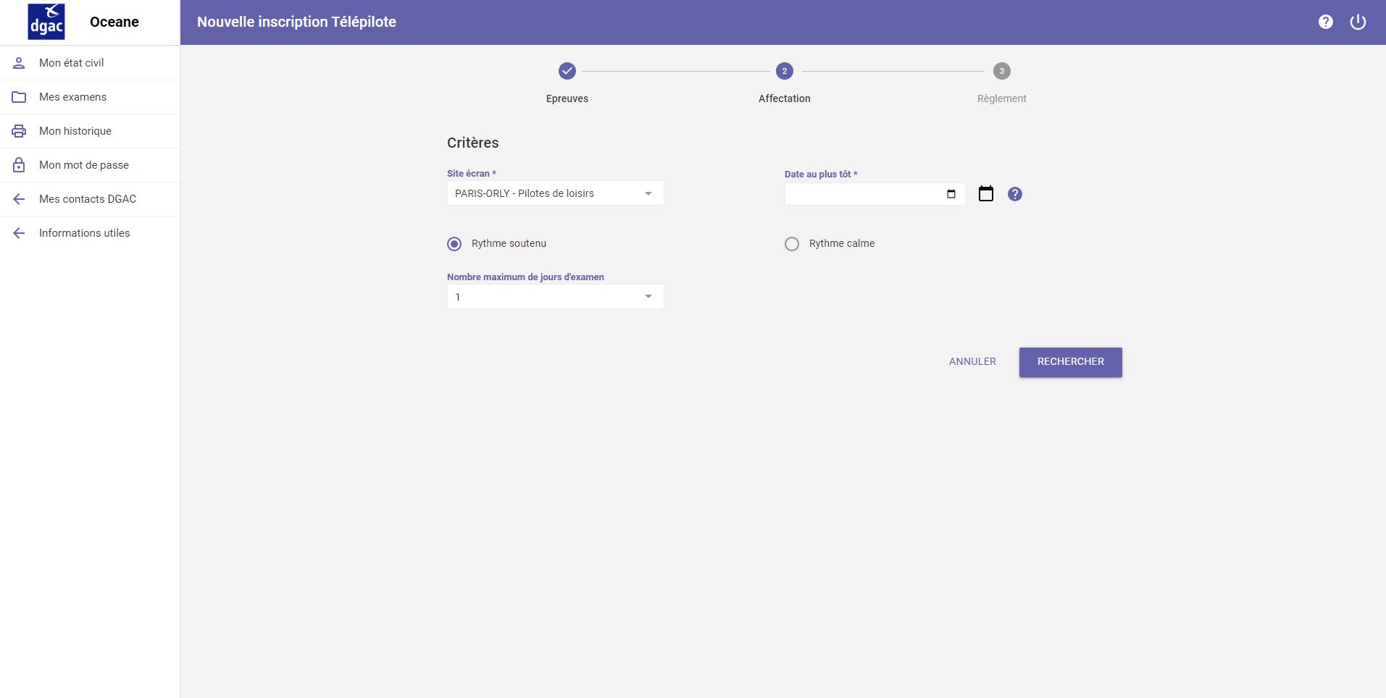The height and width of the screenshot is (698, 1386).
Task: Click the small date picker icon inside date input
Action: click(951, 194)
